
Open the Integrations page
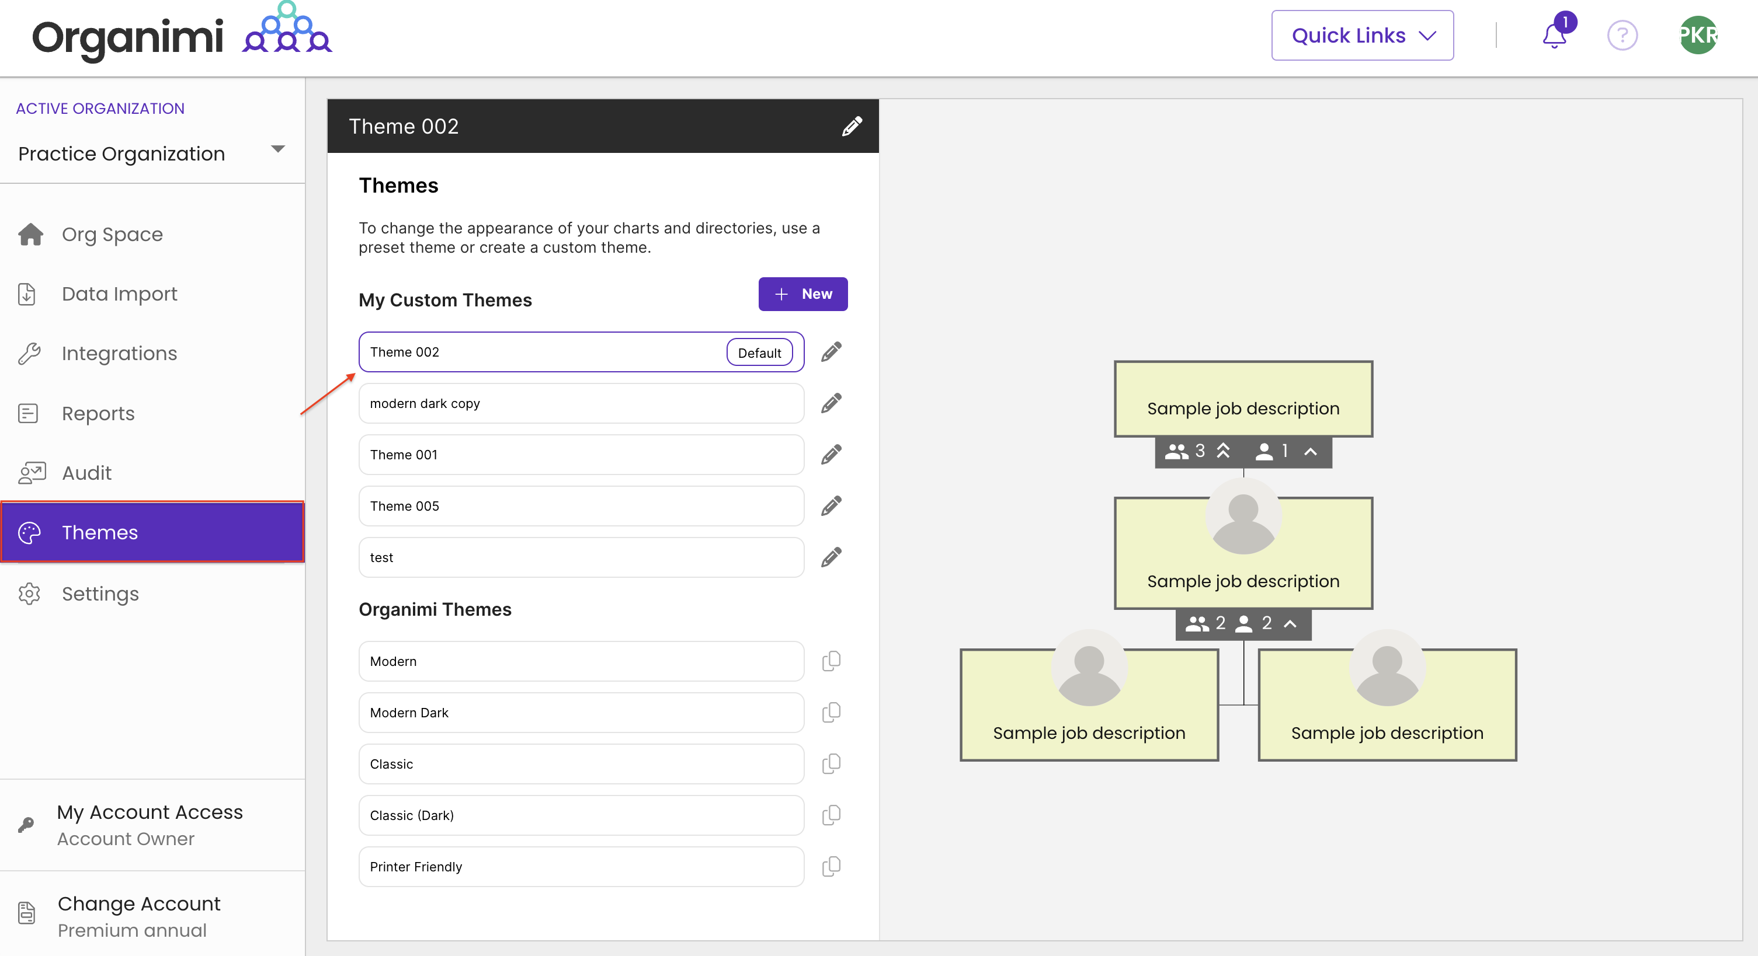pos(152,353)
